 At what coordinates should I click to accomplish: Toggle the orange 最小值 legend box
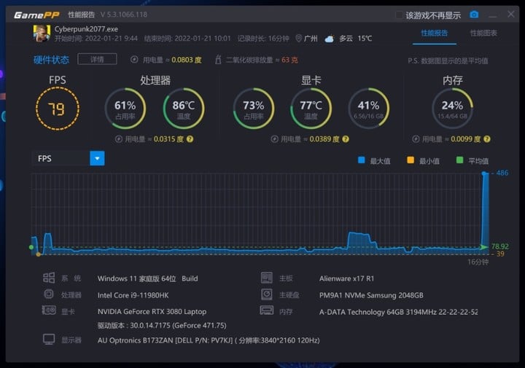coord(410,160)
